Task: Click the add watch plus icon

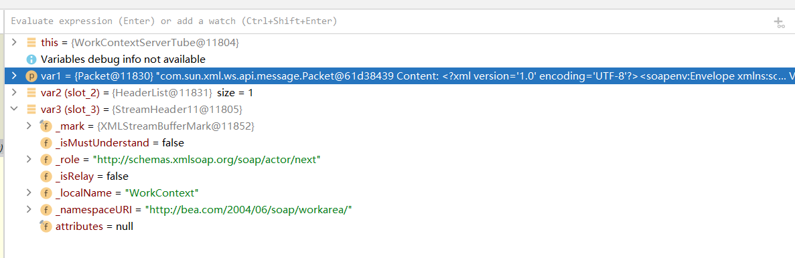Action: (x=780, y=22)
